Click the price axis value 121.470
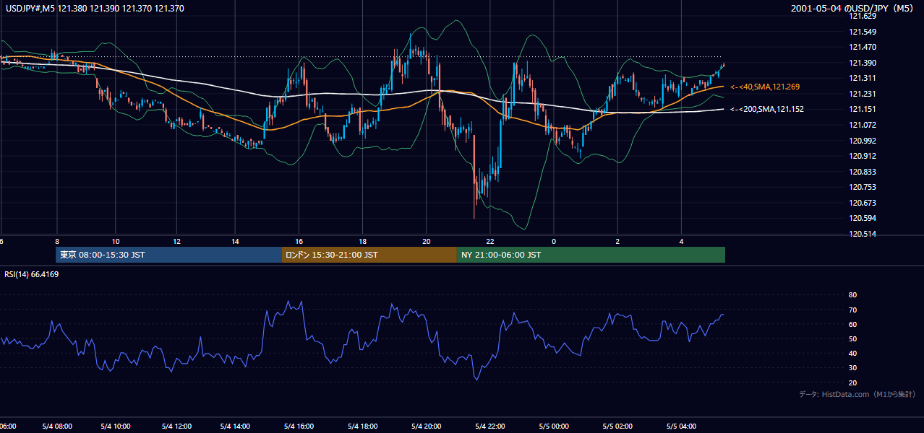924x433 pixels. click(x=862, y=48)
